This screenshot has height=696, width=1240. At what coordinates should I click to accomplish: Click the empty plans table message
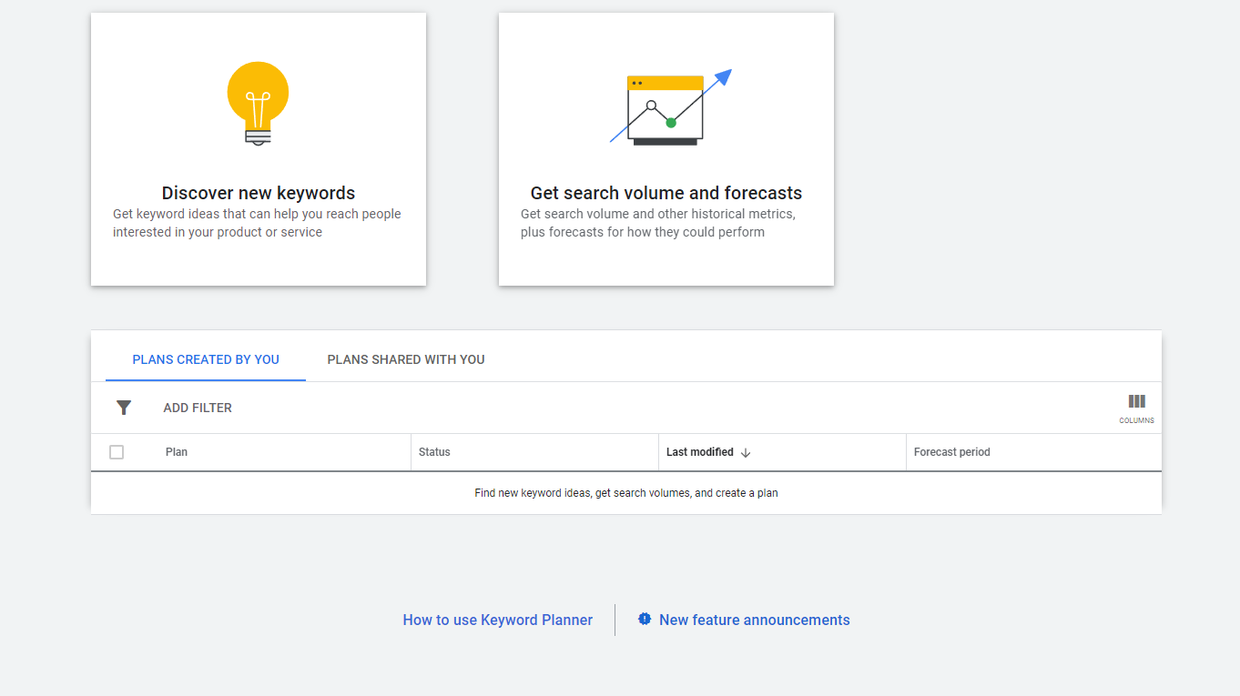click(x=625, y=493)
